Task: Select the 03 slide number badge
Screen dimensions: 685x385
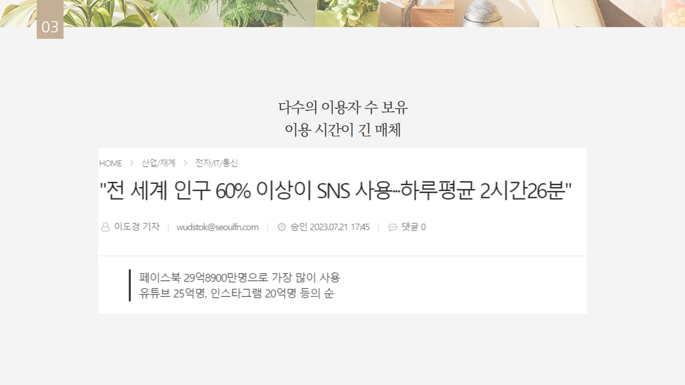Action: [x=50, y=20]
